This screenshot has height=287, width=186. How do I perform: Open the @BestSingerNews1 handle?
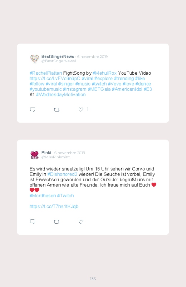59,61
